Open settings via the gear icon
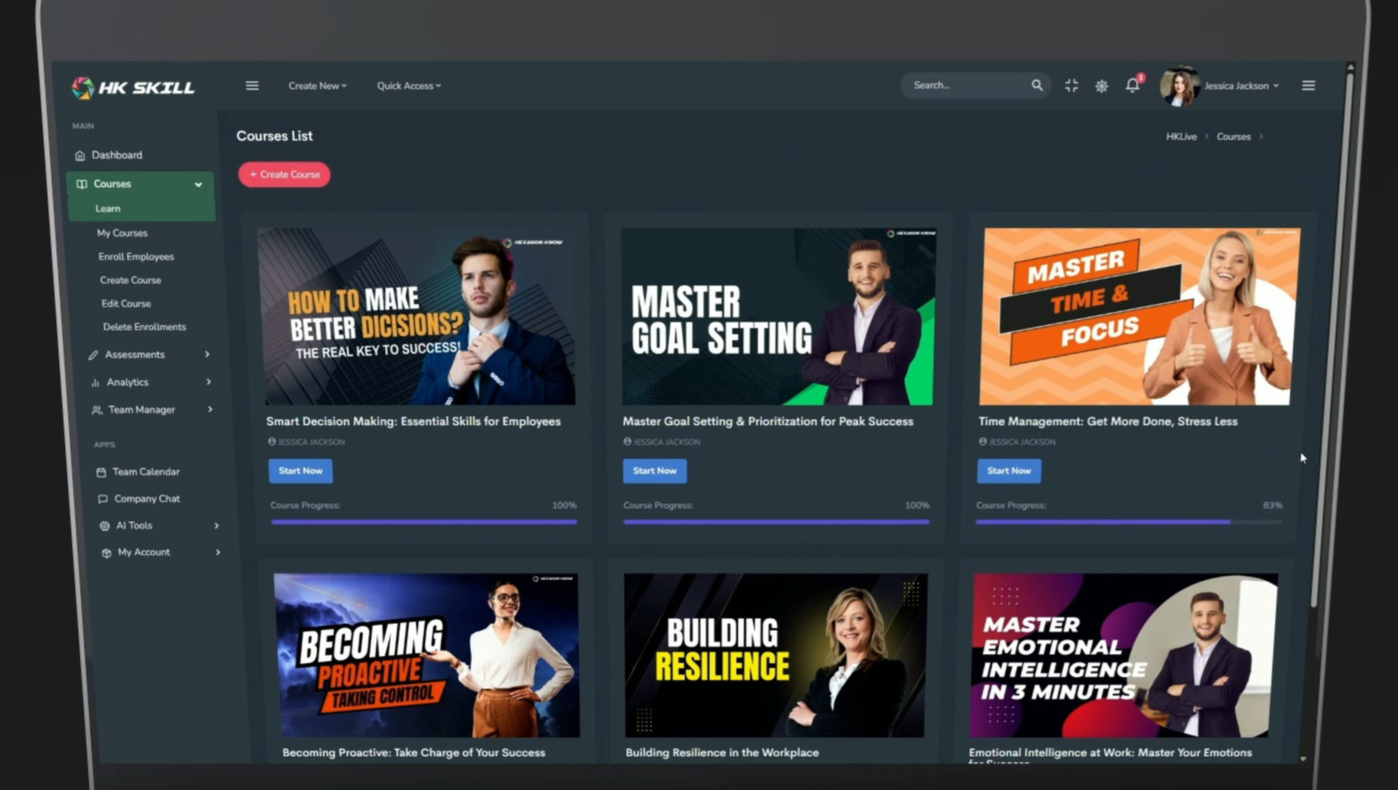1398x790 pixels. (1101, 85)
